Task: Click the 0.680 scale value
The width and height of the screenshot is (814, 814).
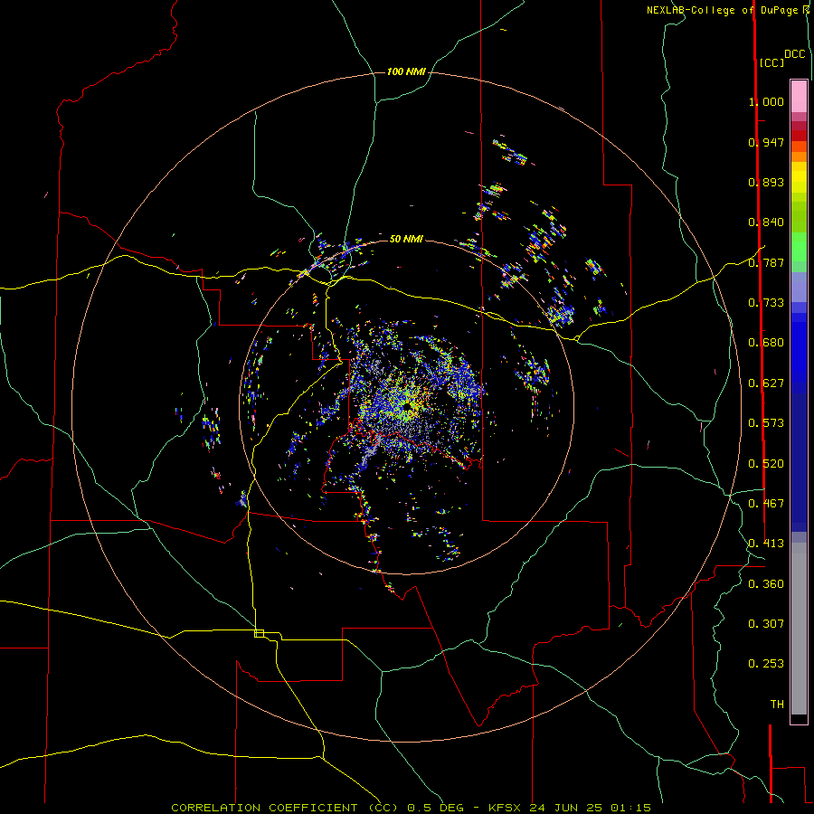Action: tap(766, 343)
